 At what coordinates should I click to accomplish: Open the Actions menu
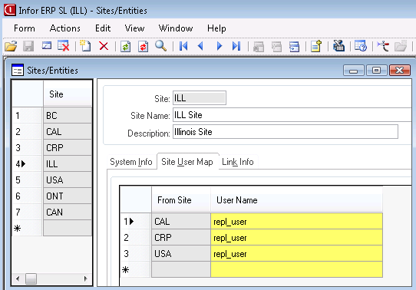pyautogui.click(x=65, y=28)
